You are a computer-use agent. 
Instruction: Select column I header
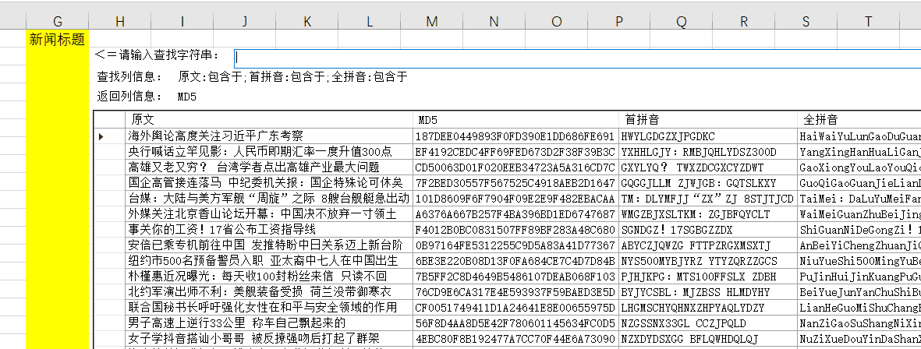coord(182,22)
